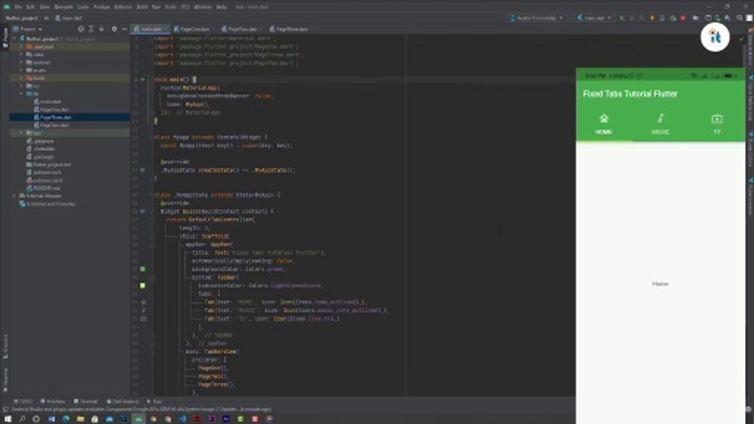Expand the test folder
Viewport: 754px width, 424px height.
(21, 133)
